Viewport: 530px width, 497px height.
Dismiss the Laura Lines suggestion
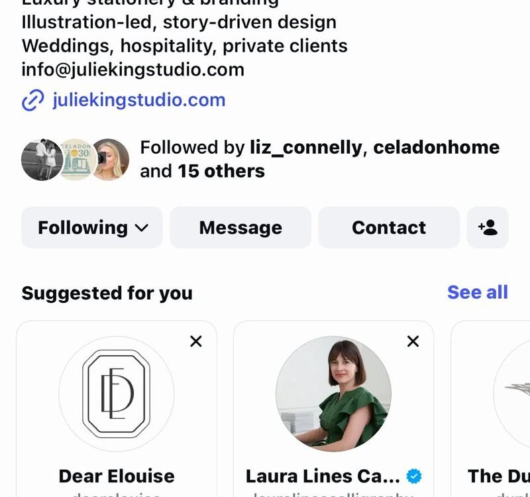(413, 341)
